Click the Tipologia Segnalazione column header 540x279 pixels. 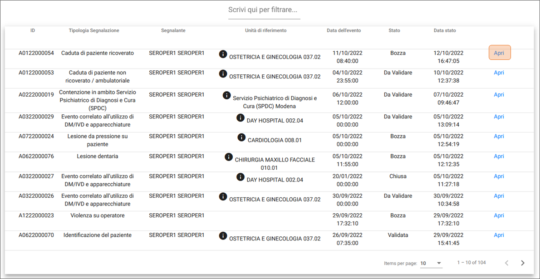(x=94, y=30)
